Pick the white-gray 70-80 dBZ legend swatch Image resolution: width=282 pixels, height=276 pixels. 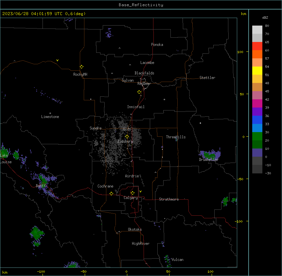[x=257, y=30]
